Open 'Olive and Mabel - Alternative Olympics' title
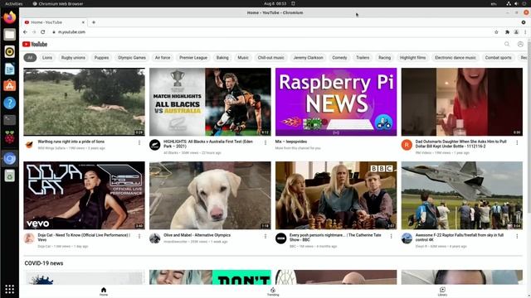The width and height of the screenshot is (531, 298). [x=197, y=235]
